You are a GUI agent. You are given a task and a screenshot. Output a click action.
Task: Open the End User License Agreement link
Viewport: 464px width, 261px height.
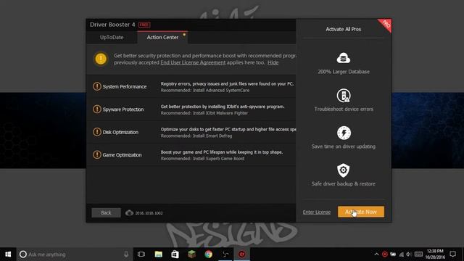193,63
